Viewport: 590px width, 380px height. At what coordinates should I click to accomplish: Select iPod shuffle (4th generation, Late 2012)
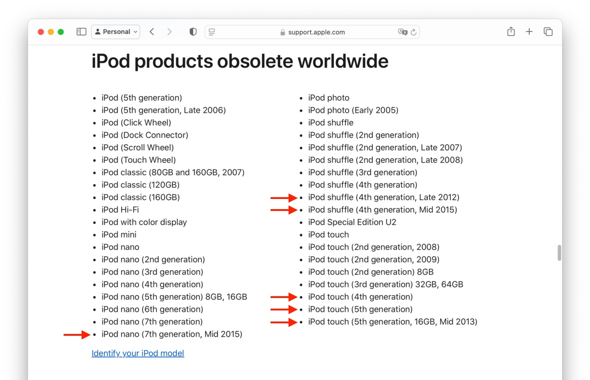pyautogui.click(x=384, y=197)
